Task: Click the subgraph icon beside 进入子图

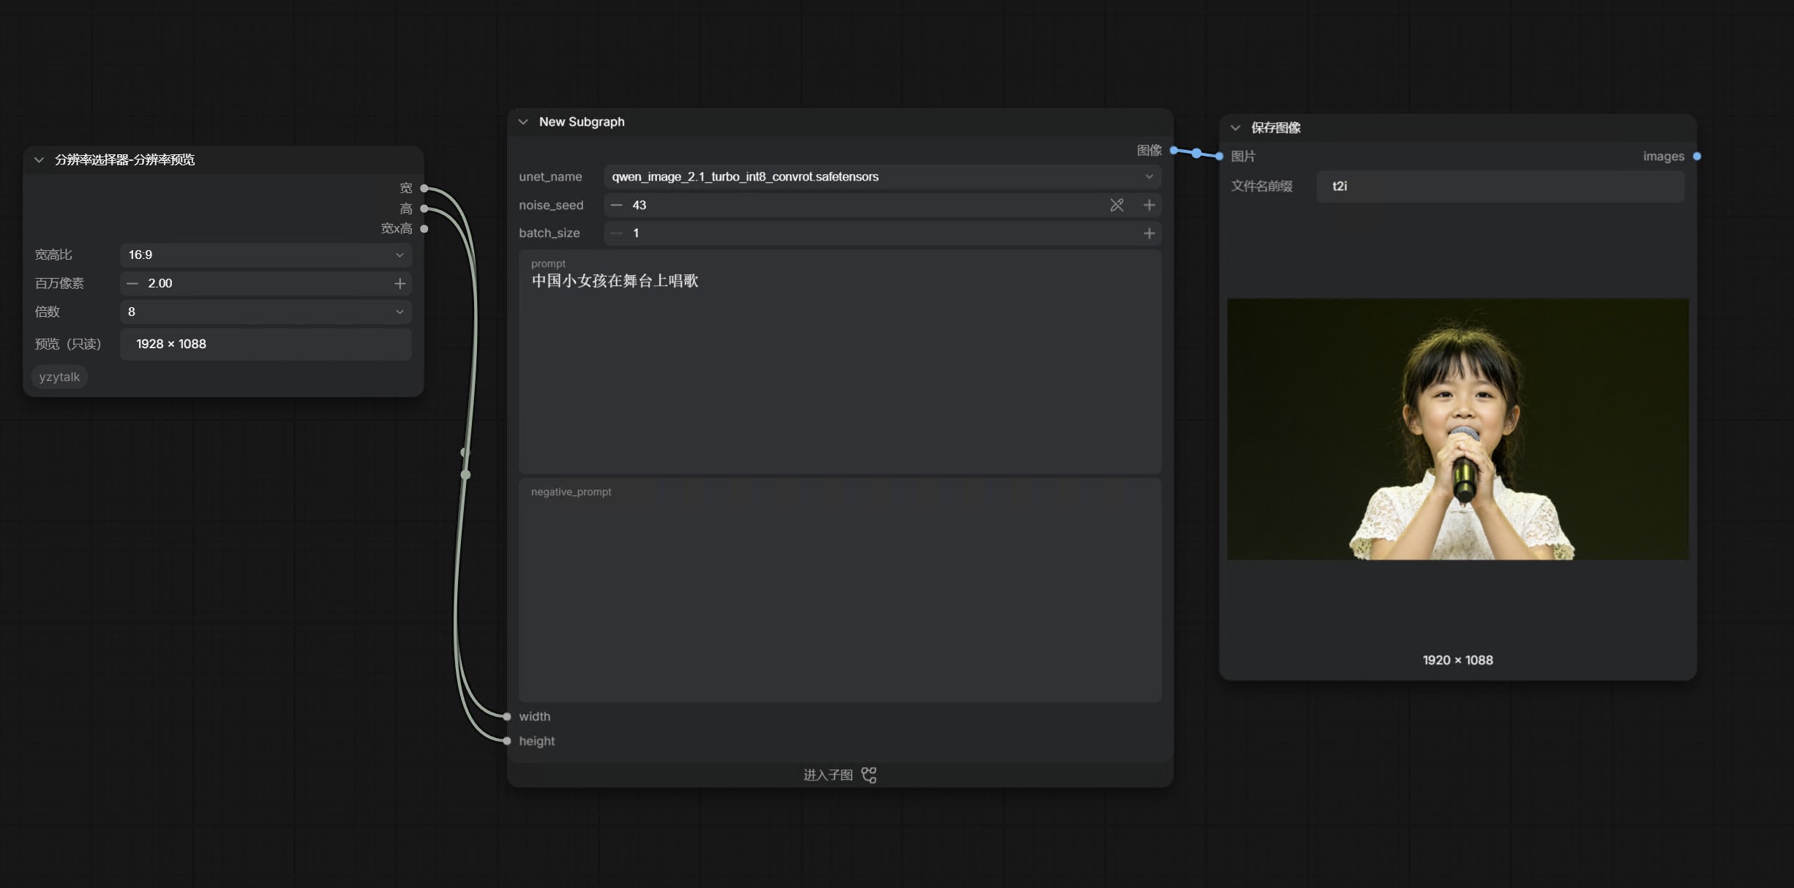Action: [869, 775]
